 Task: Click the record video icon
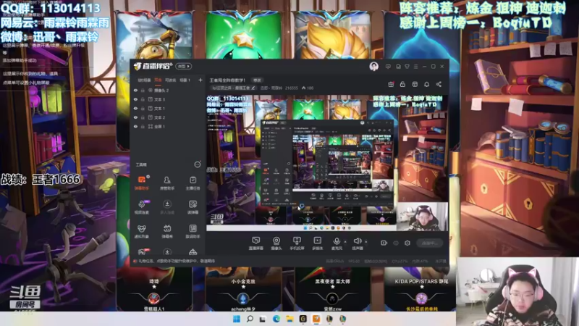(x=384, y=243)
